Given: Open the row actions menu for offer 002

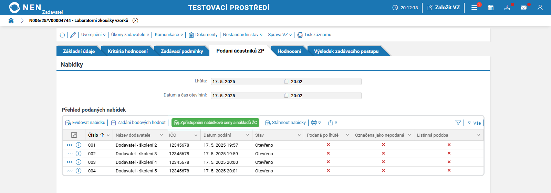Looking at the screenshot, I should pyautogui.click(x=70, y=154).
